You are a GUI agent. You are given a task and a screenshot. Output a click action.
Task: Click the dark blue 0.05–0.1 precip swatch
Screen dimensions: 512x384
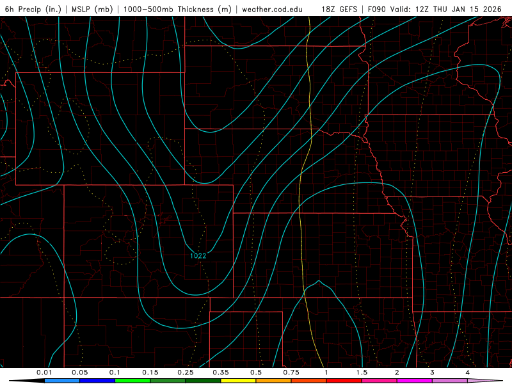pos(97,381)
